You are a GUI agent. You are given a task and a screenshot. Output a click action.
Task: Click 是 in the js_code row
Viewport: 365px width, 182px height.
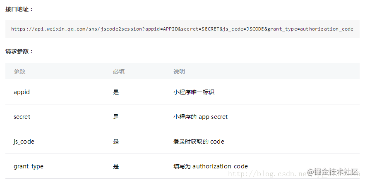[x=116, y=142]
